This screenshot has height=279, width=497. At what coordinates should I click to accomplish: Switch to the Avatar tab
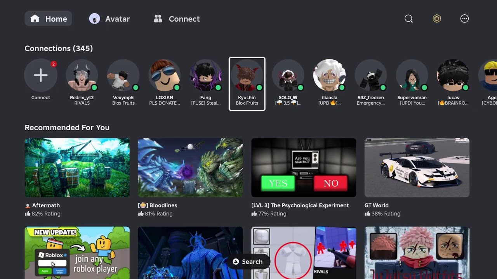point(109,19)
